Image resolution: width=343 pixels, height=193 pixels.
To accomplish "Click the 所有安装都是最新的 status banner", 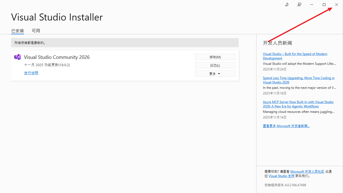I will pos(125,43).
